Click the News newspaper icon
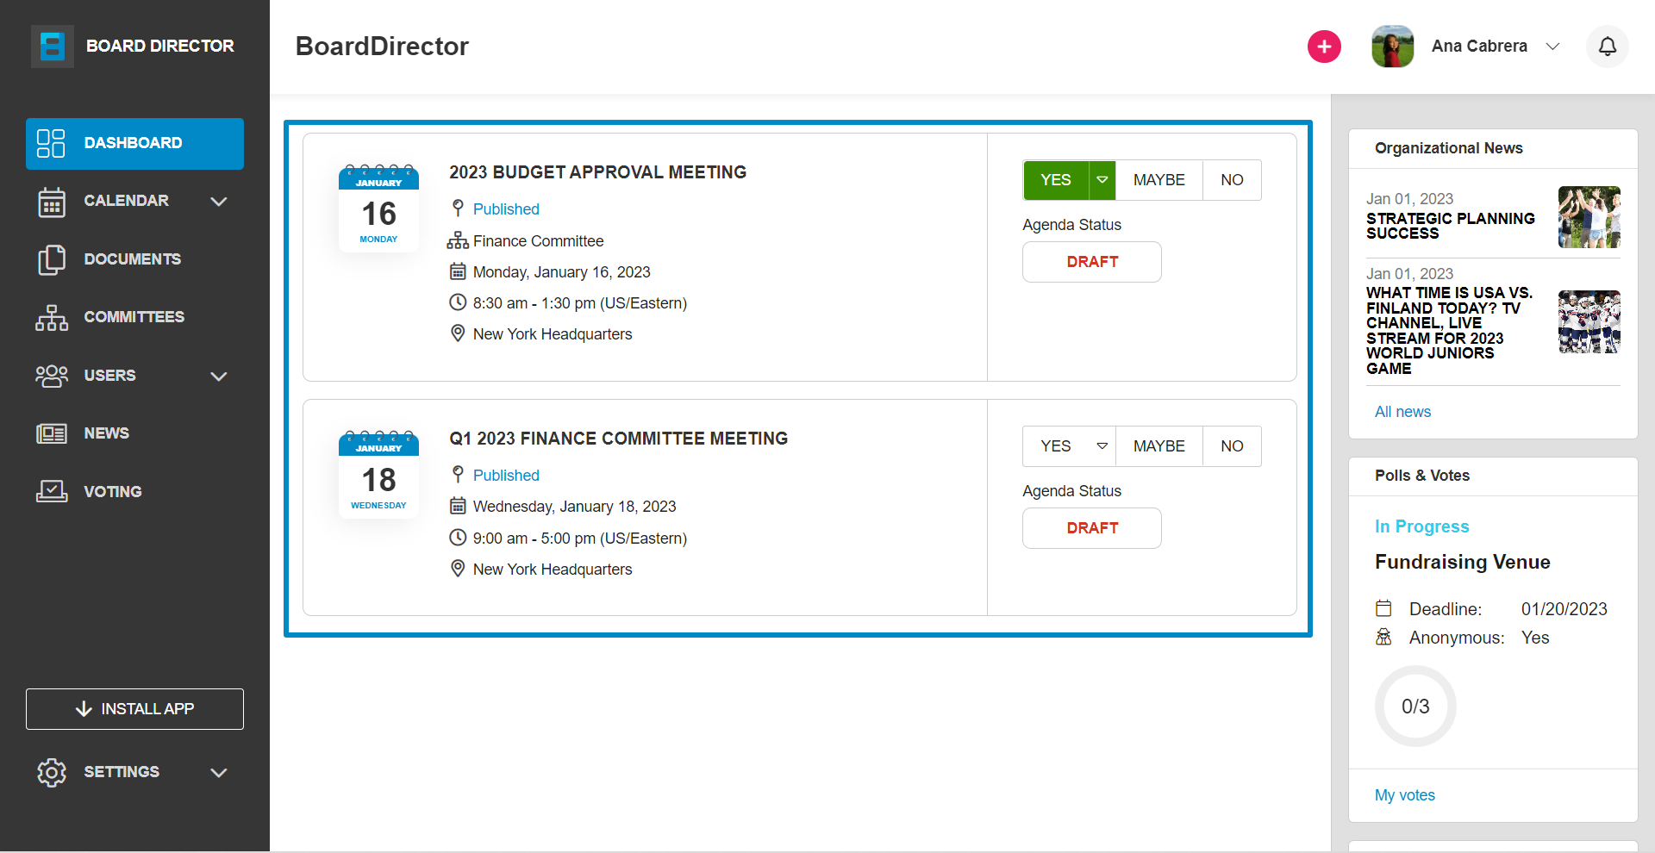 click(52, 433)
